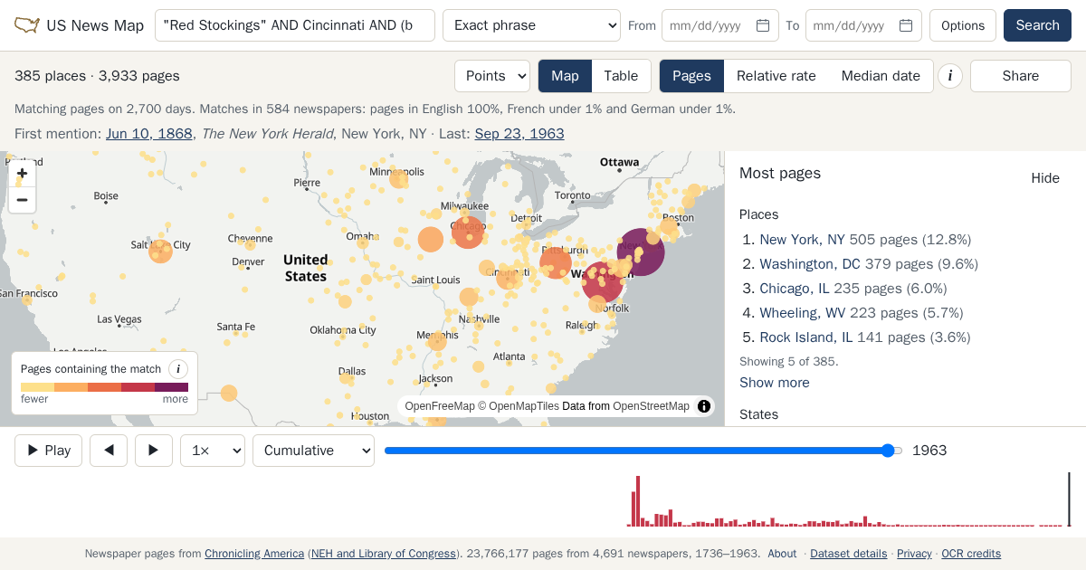
Task: Open the Exact phrase match dropdown
Action: coord(531,25)
